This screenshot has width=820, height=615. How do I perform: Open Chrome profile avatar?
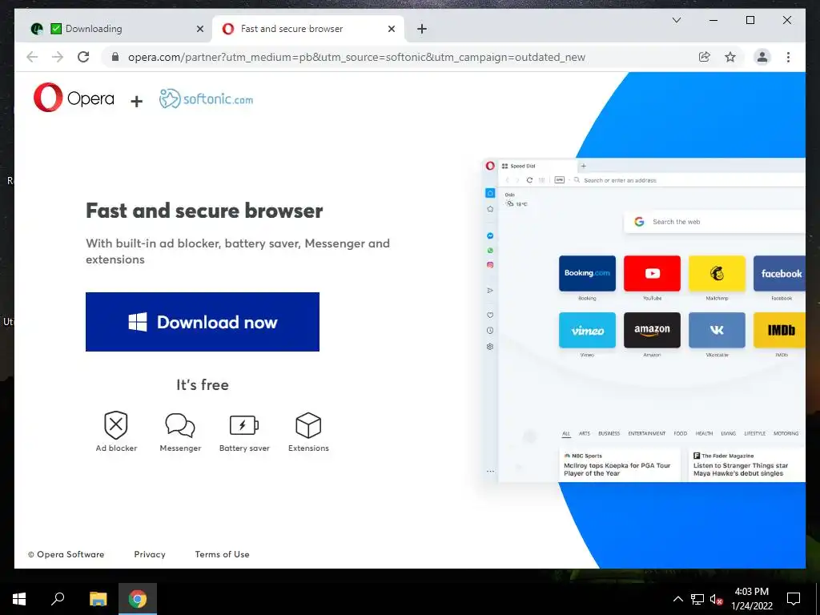click(762, 57)
